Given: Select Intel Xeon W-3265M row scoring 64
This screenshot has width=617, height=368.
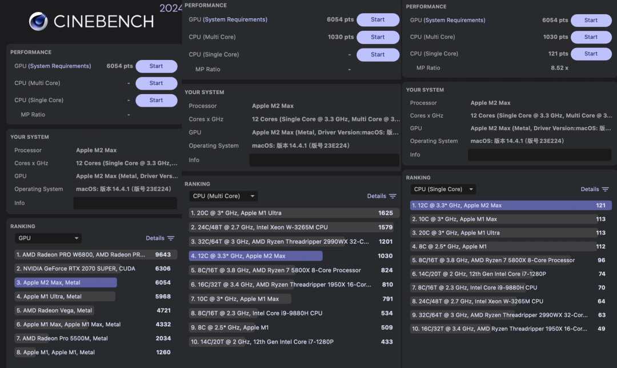Looking at the screenshot, I should [511, 302].
